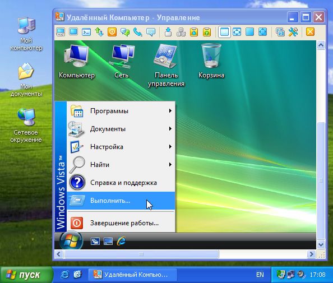The image size is (333, 283).
Task: Open Сеть icon on remote desktop
Action: (x=121, y=61)
